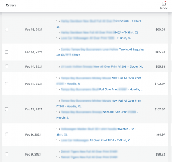
Task: Tick the $61.97 order checkbox
Action: pyautogui.click(x=7, y=134)
